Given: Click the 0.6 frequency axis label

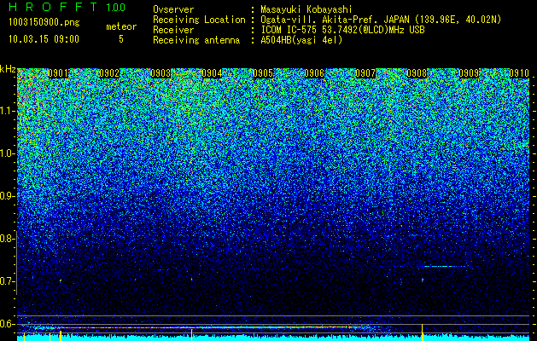Looking at the screenshot, I should (7, 324).
